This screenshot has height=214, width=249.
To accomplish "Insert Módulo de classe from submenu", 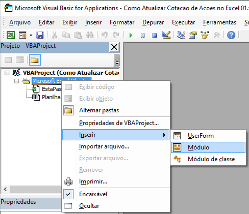I will click(x=208, y=159).
